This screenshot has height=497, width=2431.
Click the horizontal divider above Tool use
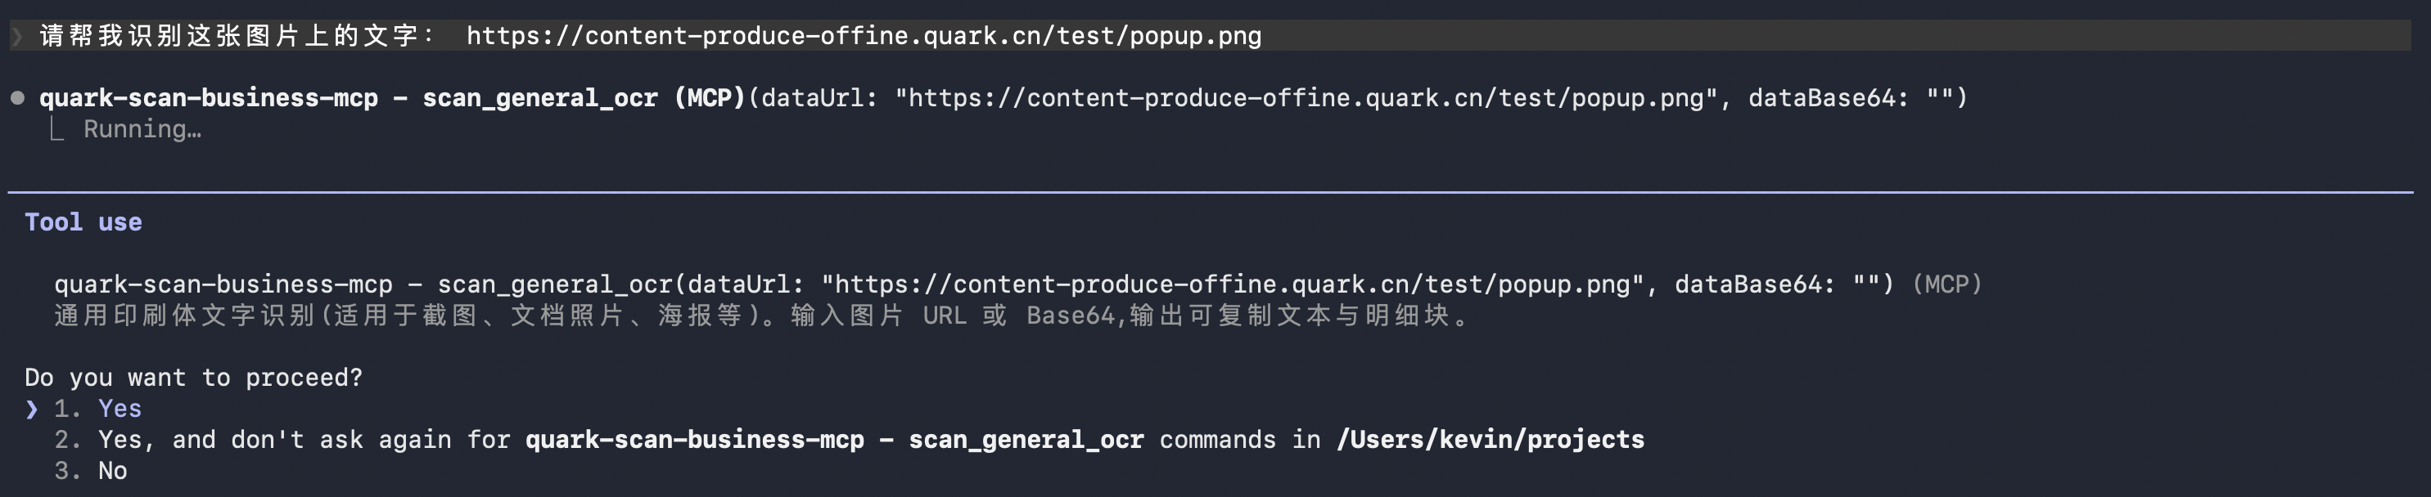(1211, 192)
